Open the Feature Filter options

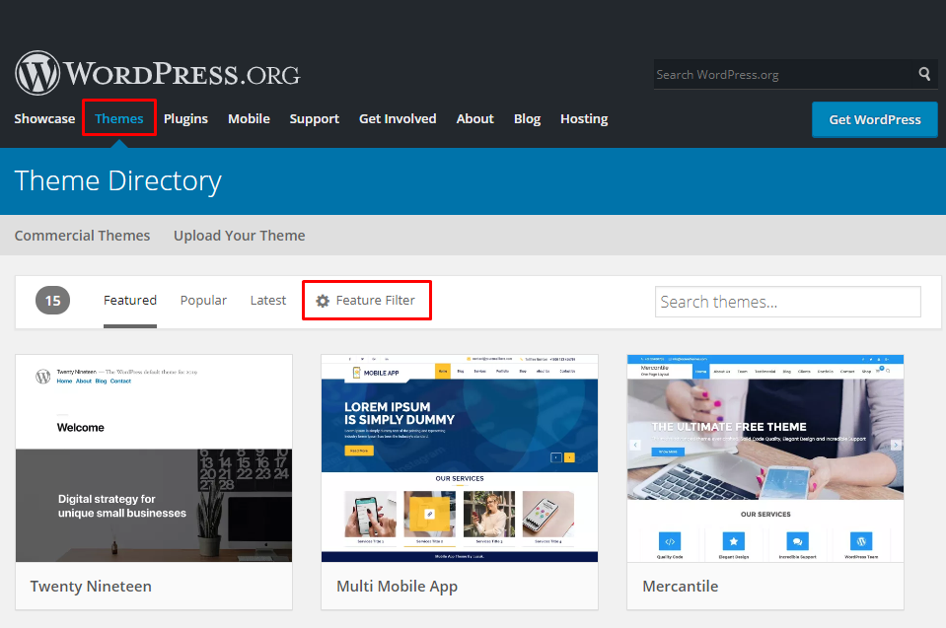(366, 300)
